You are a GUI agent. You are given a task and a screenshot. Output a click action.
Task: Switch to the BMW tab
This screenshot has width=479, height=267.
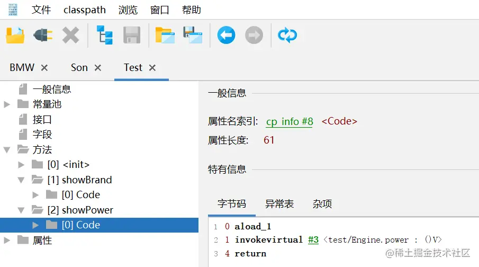pos(22,68)
